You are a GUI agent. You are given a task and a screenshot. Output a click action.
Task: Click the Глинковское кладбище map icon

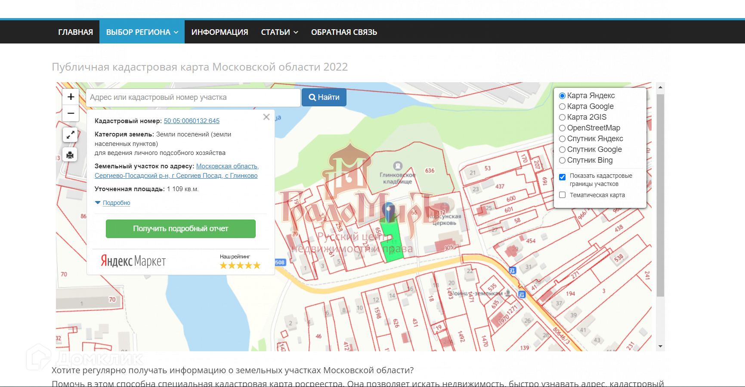pos(398,166)
